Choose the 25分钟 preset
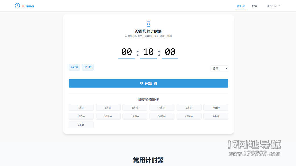This screenshot has width=296, height=166. (x=135, y=116)
